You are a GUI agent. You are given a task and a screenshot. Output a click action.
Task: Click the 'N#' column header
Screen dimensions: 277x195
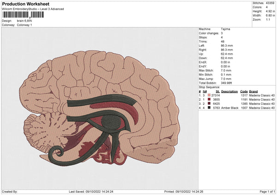coord(205,92)
